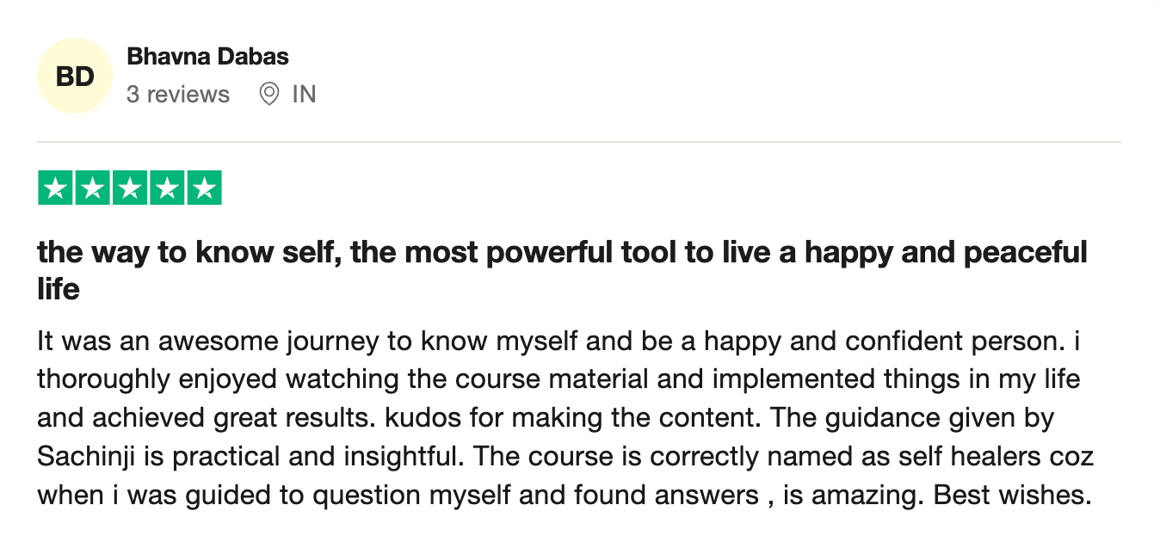Open the review title starting "the way to know self"
The image size is (1160, 542).
[x=563, y=270]
